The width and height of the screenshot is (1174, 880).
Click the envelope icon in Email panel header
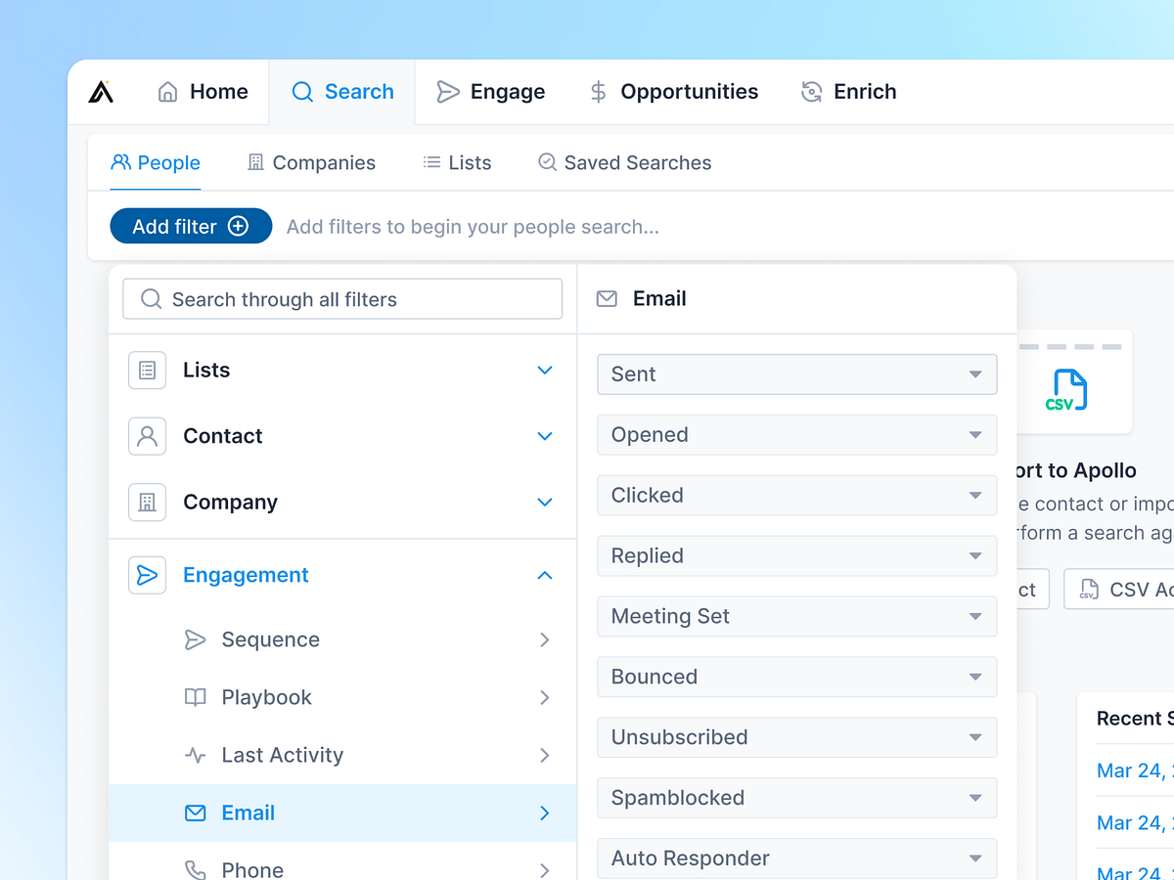tap(607, 299)
